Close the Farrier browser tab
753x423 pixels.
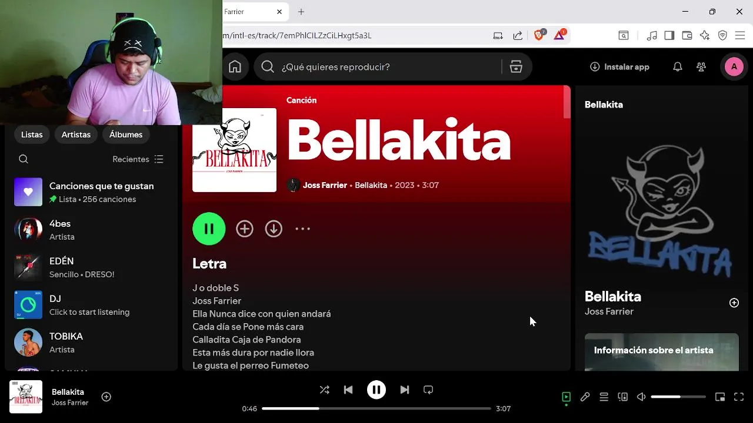coord(279,12)
